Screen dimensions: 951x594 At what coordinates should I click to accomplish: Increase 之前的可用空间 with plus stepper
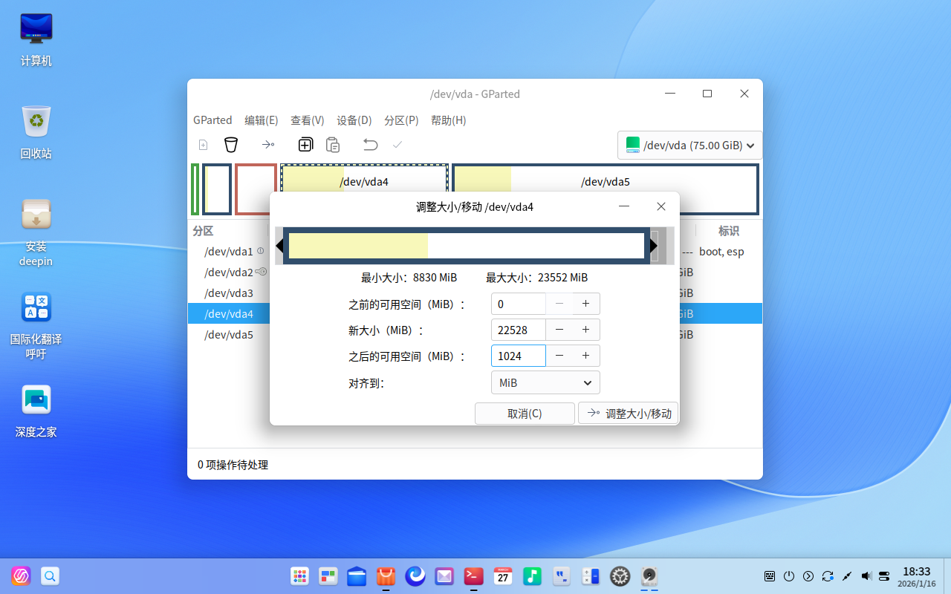click(x=585, y=303)
